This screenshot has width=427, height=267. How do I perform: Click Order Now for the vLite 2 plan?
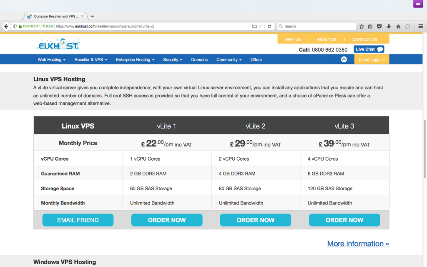256,220
